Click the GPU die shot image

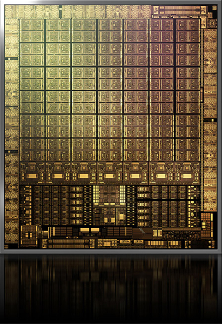coord(111,127)
